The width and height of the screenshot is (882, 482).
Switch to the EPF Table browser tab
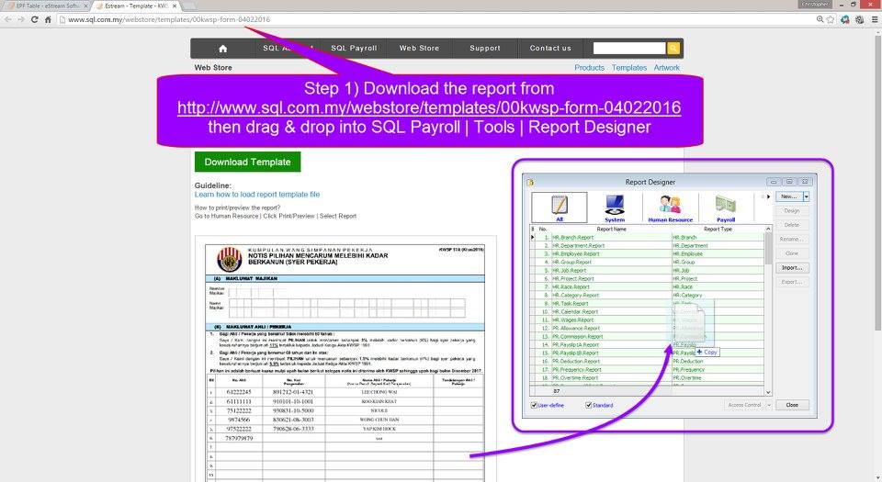tap(46, 6)
